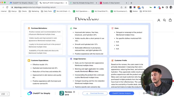Click the Customer Expectations yellow icon
The image size is (174, 97).
[29, 60]
